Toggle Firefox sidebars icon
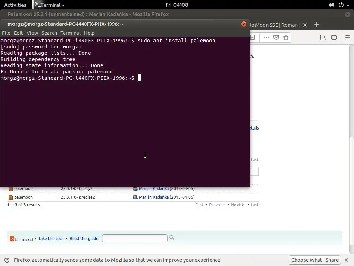 334,37
